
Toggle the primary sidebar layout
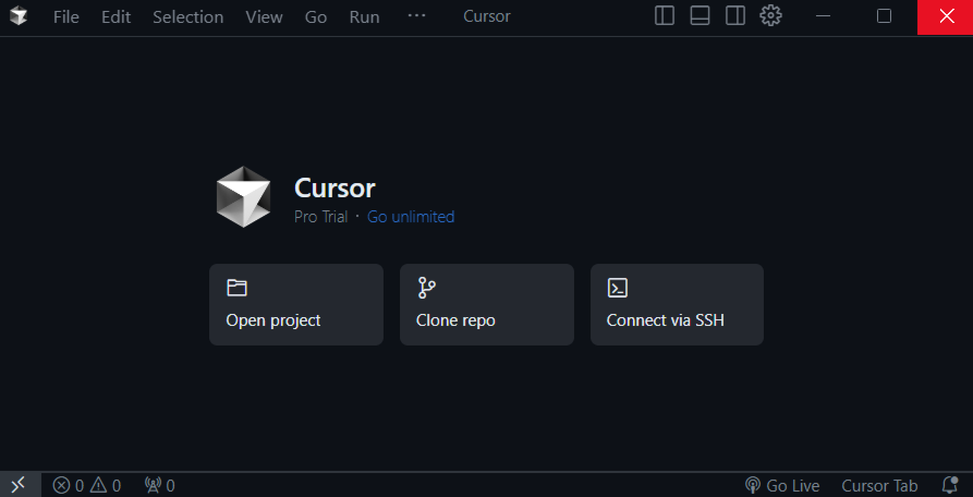(x=664, y=16)
